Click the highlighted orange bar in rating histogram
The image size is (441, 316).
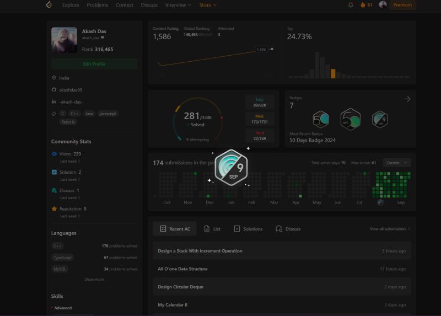pyautogui.click(x=333, y=73)
